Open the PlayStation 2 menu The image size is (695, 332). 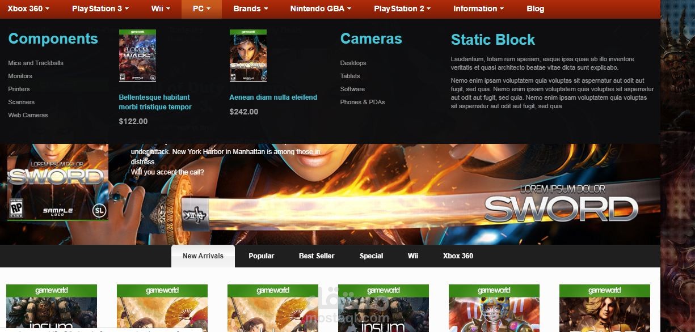click(402, 8)
